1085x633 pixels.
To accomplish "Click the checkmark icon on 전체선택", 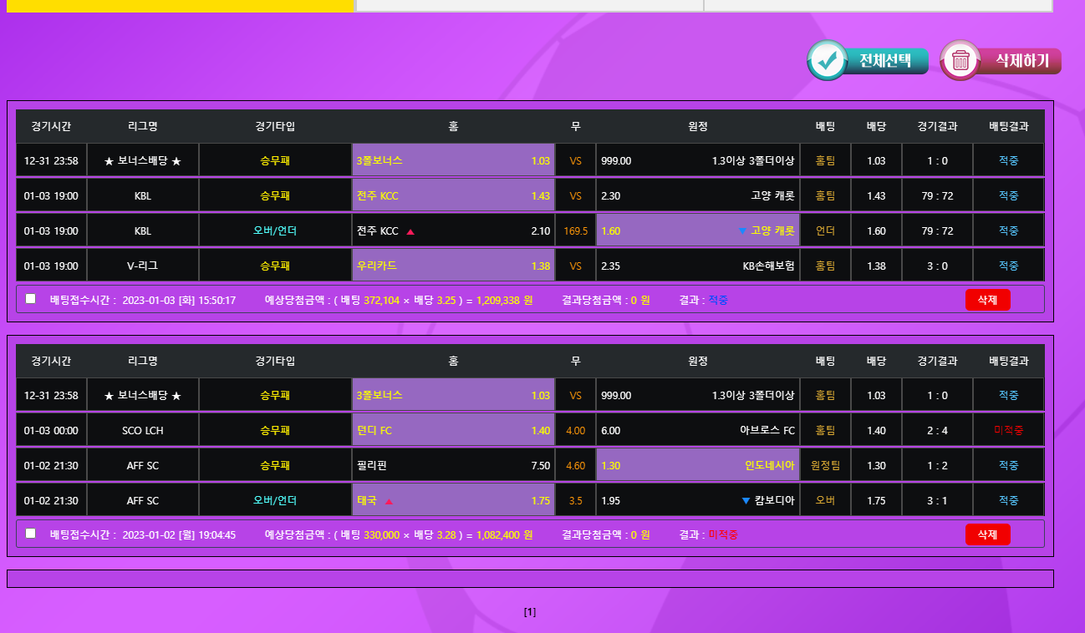I will (828, 61).
